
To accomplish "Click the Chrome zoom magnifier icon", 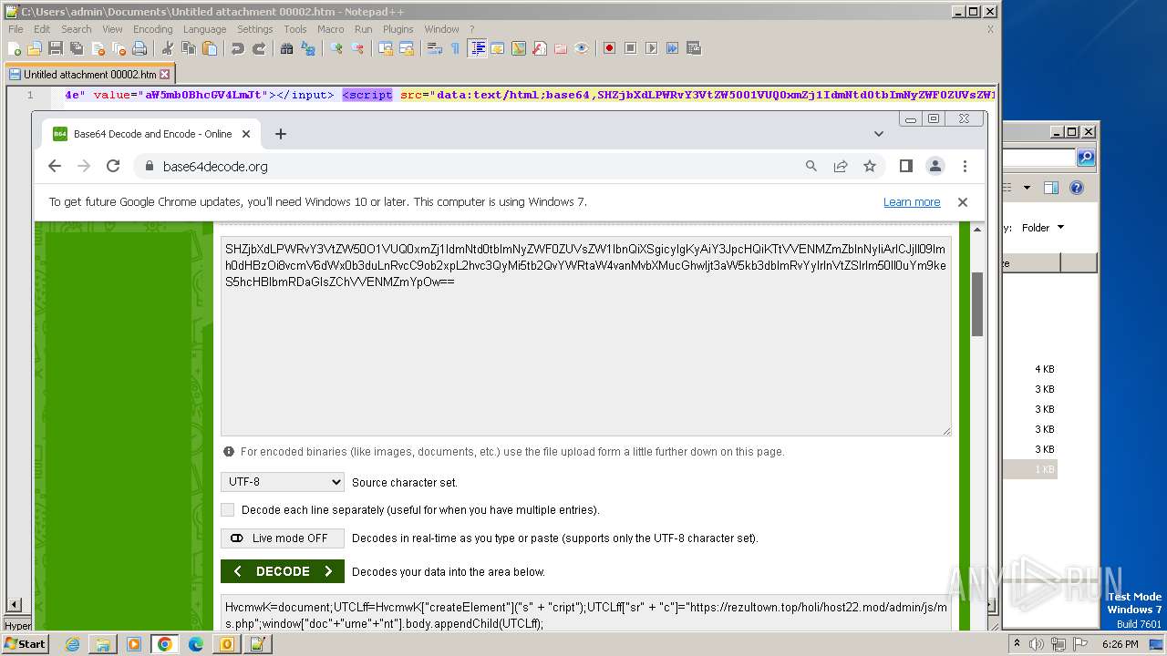I will 811,166.
